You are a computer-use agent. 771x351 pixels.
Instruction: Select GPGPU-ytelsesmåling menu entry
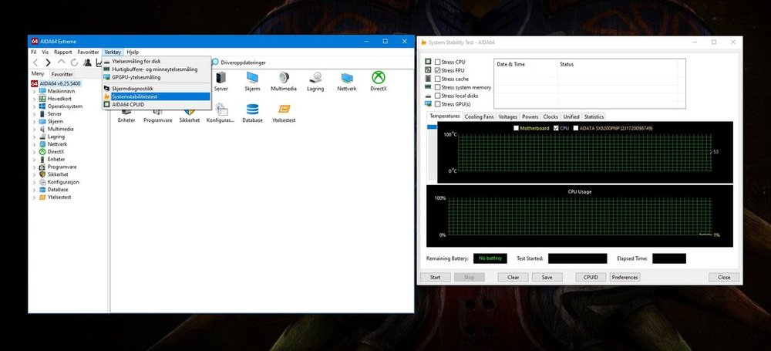(x=157, y=77)
